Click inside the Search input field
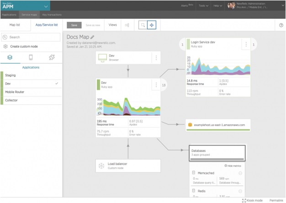Viewport: 286px width, 203px height. pos(31,37)
